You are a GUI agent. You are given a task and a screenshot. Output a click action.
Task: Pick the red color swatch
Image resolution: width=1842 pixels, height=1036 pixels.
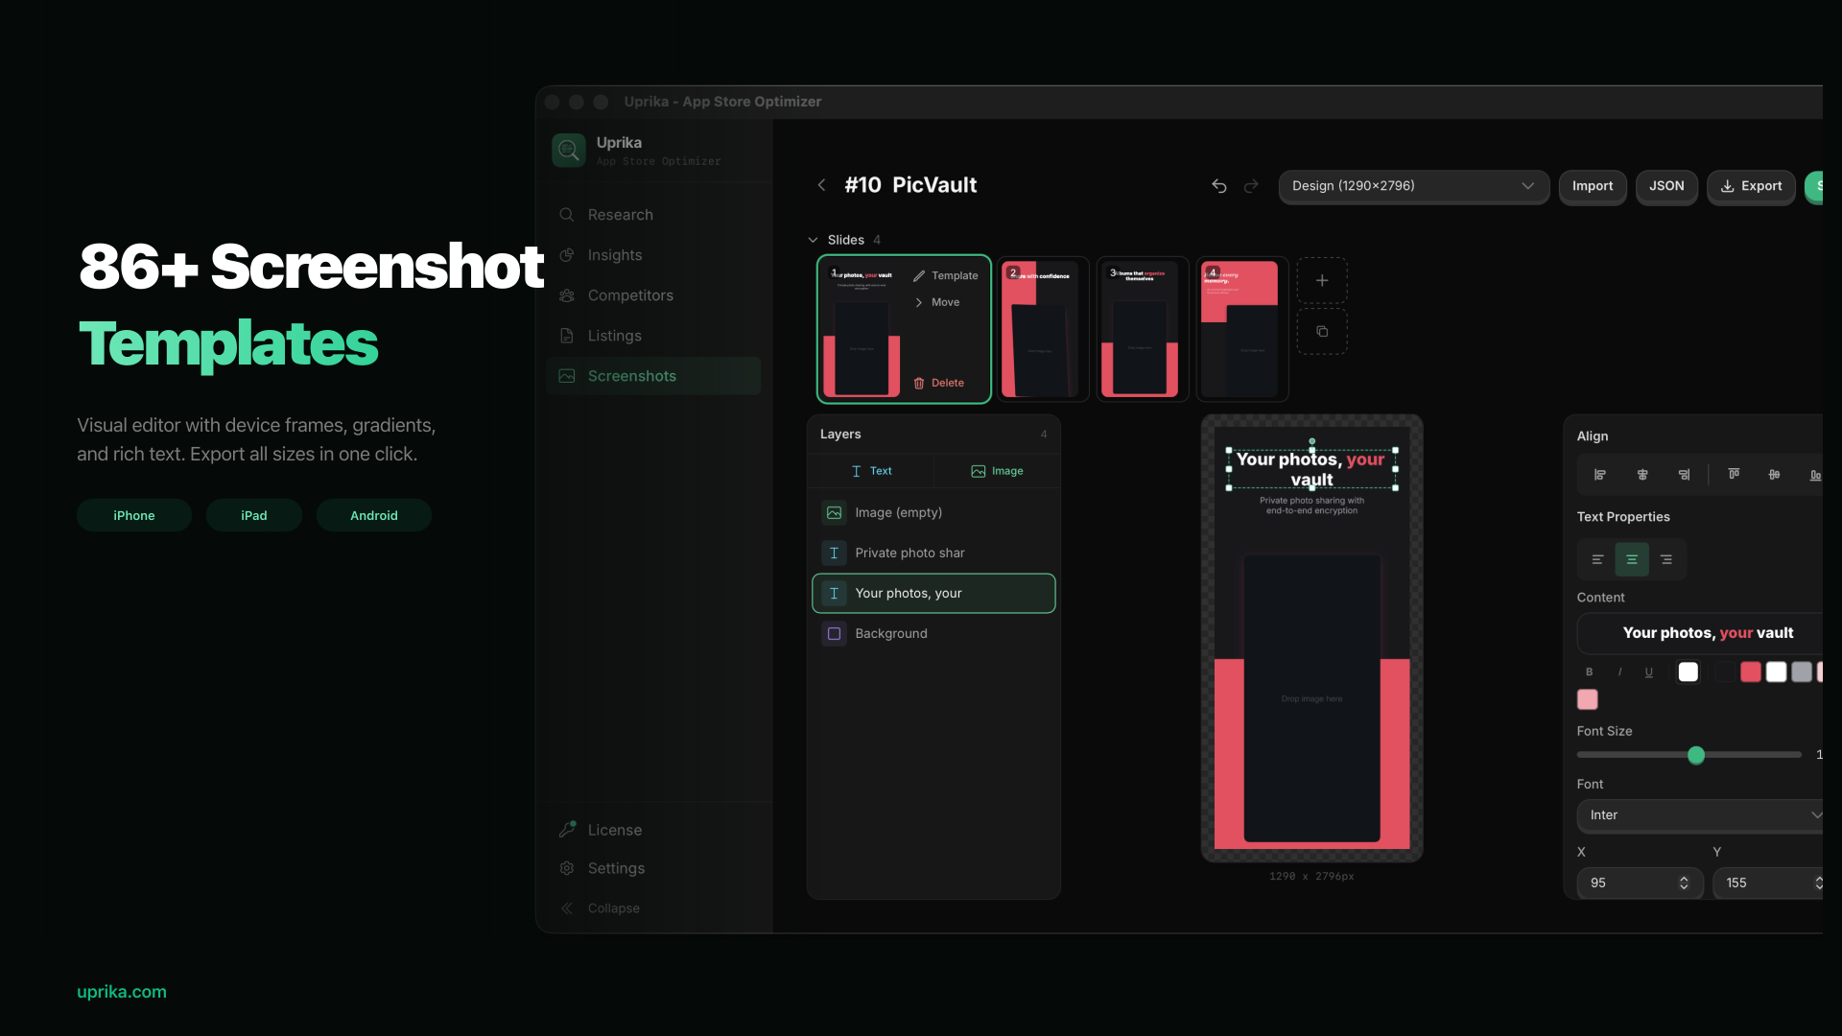click(1751, 672)
